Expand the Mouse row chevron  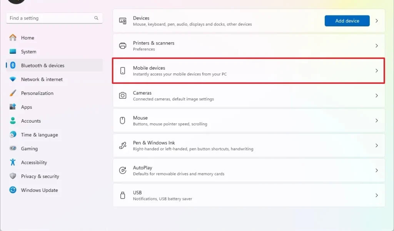click(x=377, y=121)
